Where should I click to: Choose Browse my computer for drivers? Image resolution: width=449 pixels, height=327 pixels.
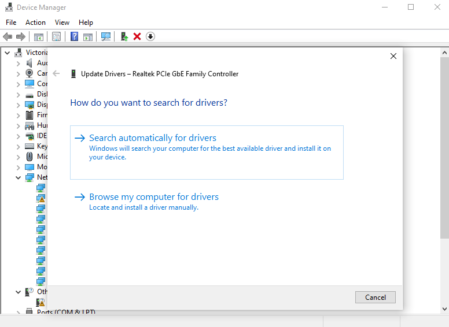pyautogui.click(x=207, y=202)
